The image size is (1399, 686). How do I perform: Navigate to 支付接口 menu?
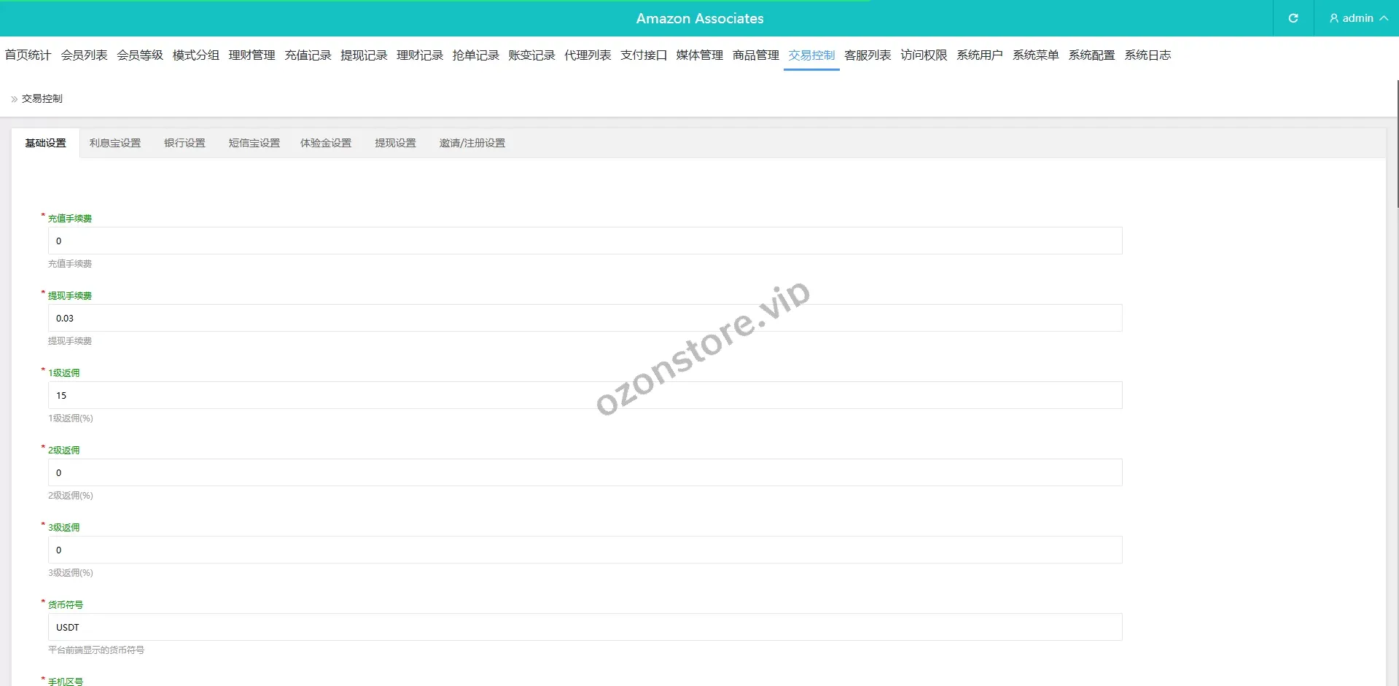tap(643, 55)
